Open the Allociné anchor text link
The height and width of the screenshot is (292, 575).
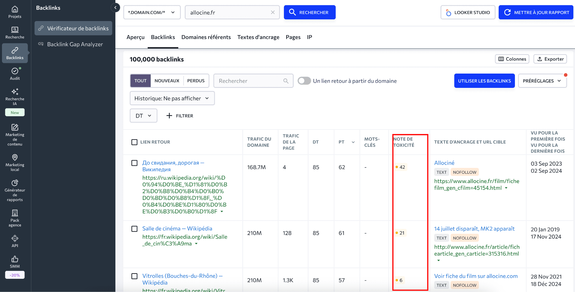point(444,163)
